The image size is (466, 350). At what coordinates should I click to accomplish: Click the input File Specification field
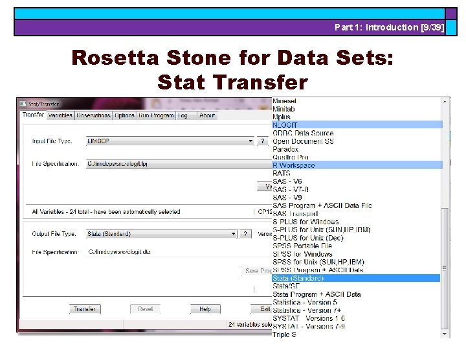click(x=179, y=164)
